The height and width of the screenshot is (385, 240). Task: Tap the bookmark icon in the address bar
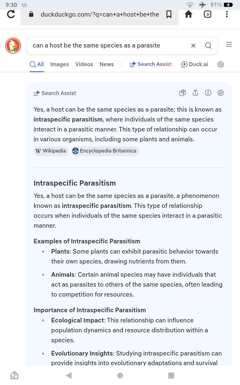coord(169,14)
